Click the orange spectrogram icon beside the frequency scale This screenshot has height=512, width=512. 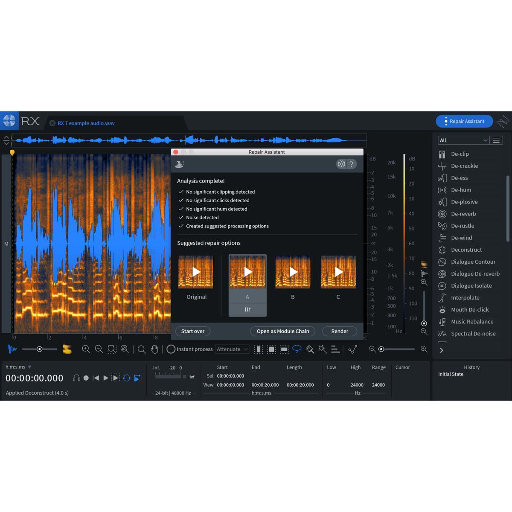(424, 265)
